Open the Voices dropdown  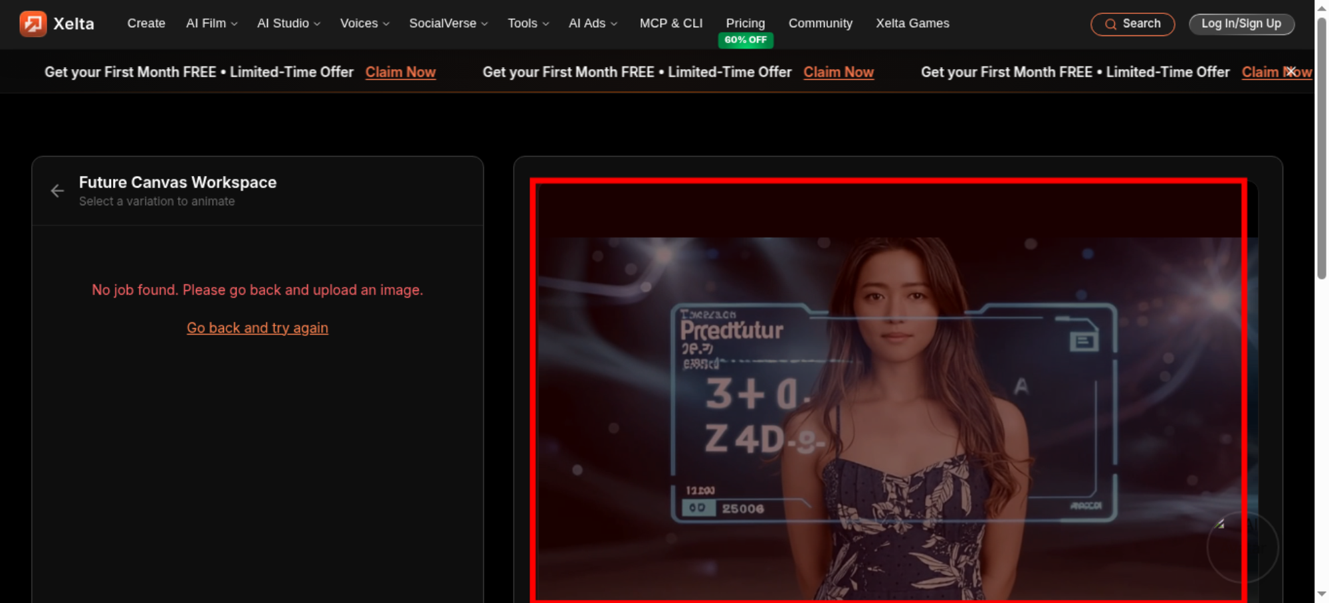coord(365,23)
